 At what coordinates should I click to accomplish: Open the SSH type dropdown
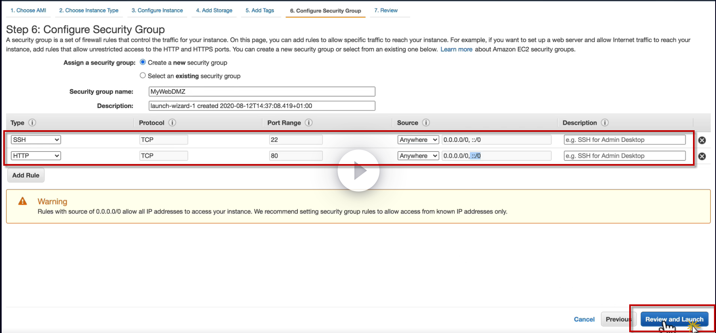pyautogui.click(x=36, y=139)
